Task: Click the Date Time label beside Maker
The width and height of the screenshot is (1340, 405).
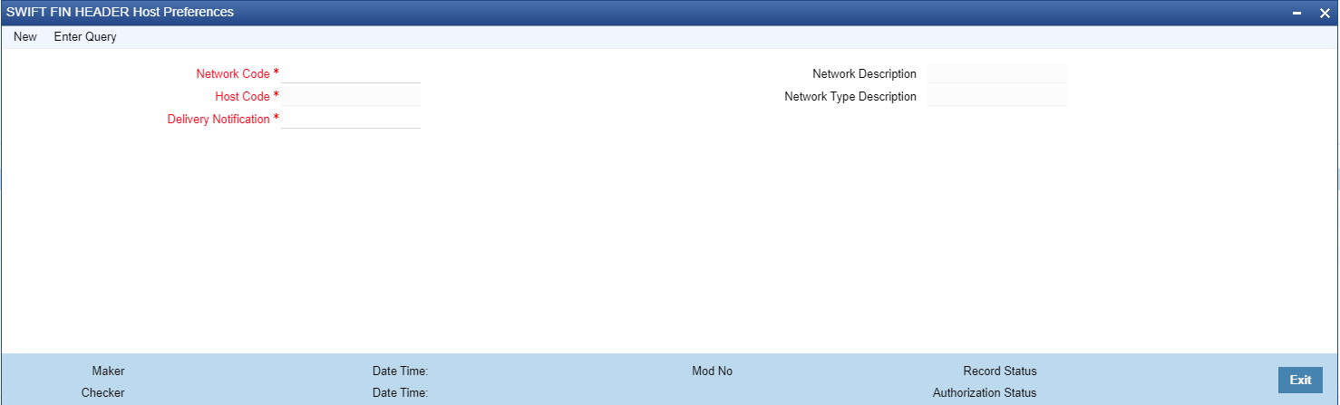Action: point(400,371)
